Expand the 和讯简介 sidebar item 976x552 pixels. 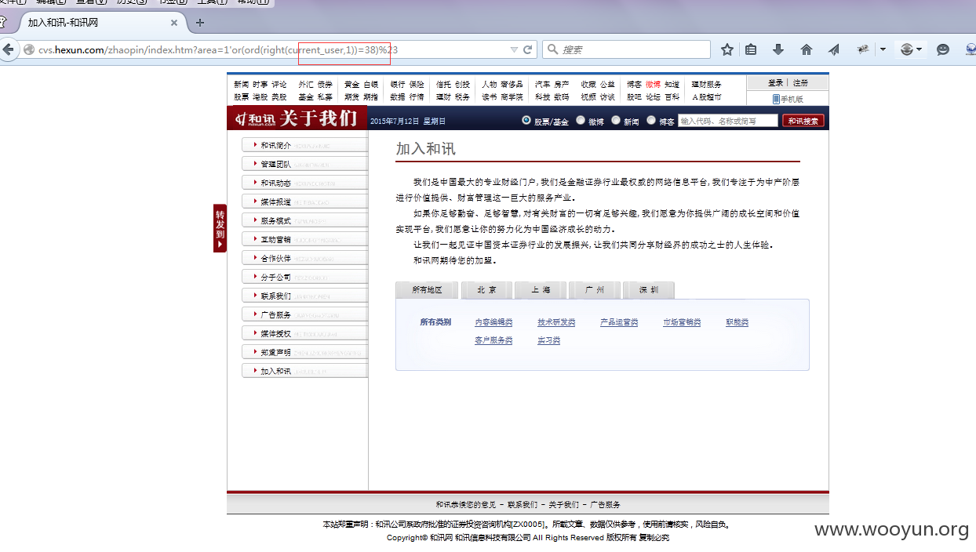[x=305, y=145]
